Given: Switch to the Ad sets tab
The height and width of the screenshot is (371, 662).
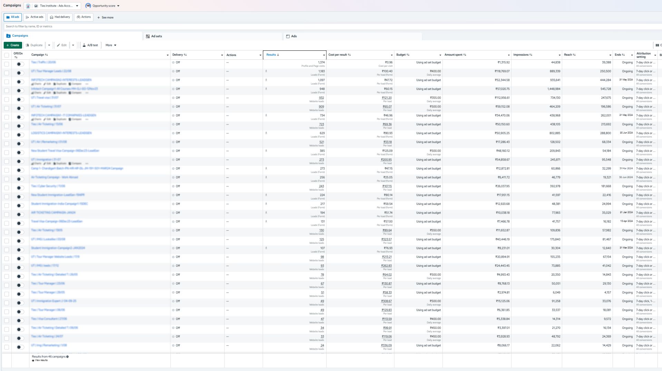Looking at the screenshot, I should [x=213, y=36].
